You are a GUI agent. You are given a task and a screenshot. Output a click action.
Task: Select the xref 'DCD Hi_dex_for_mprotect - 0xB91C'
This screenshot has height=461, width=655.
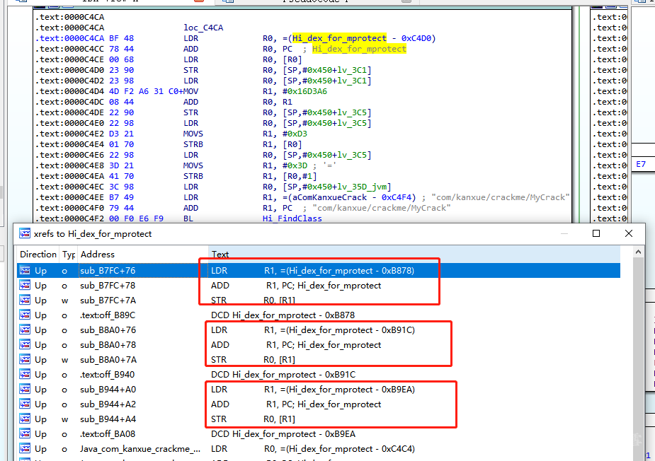click(283, 375)
